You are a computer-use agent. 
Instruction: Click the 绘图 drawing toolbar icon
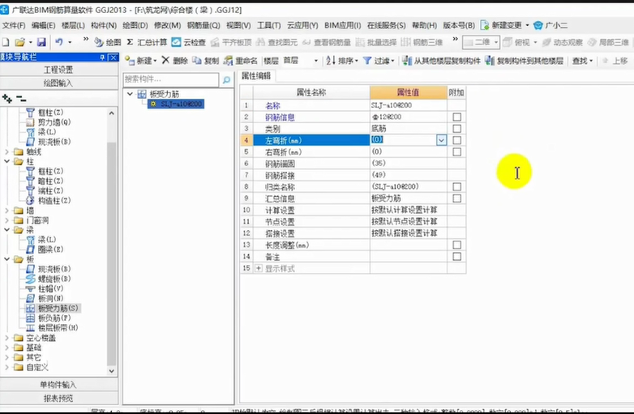coord(99,42)
